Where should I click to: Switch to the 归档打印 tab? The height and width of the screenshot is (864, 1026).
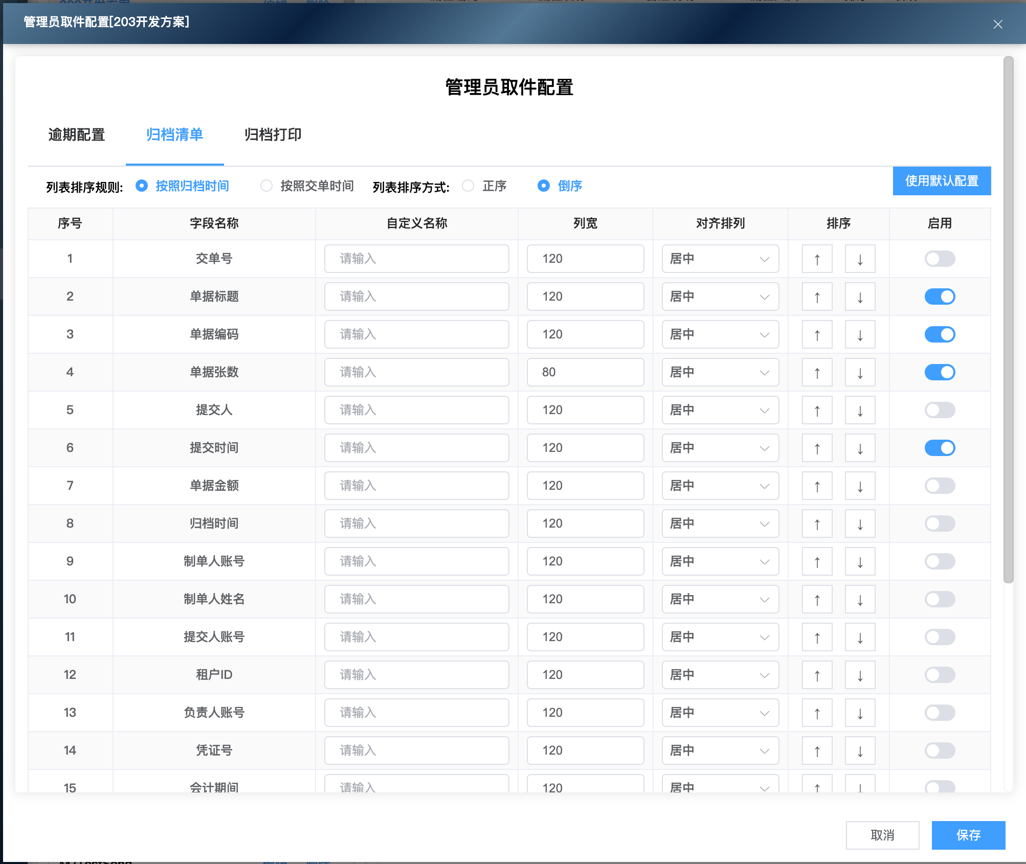click(273, 135)
